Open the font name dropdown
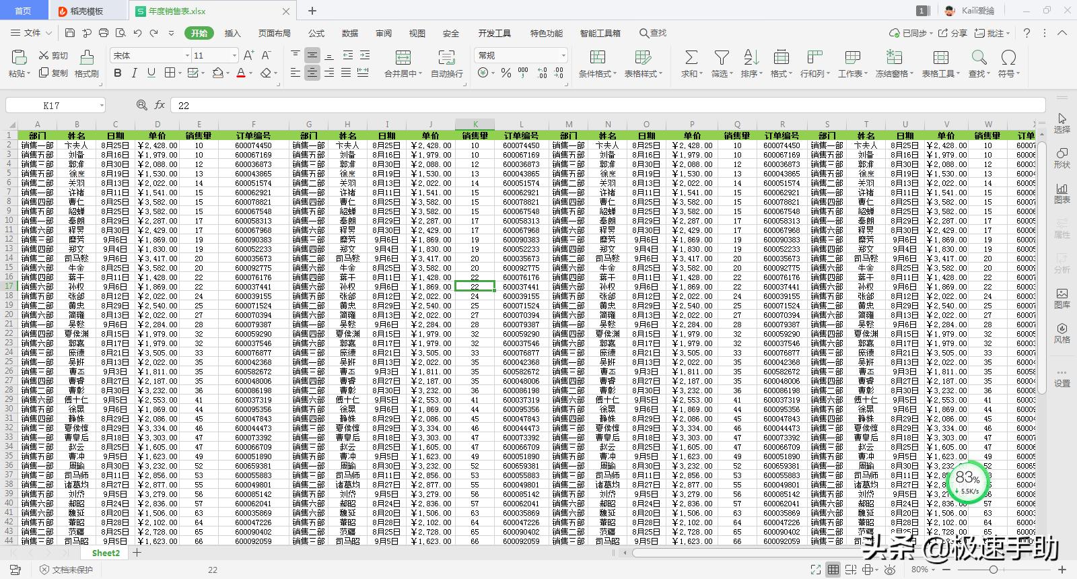Viewport: 1077px width, 579px height. click(x=187, y=55)
